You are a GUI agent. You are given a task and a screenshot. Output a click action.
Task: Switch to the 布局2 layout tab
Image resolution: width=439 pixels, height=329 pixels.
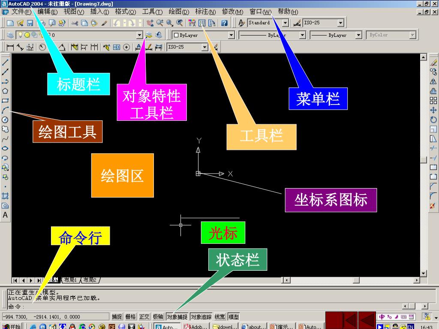(90, 280)
